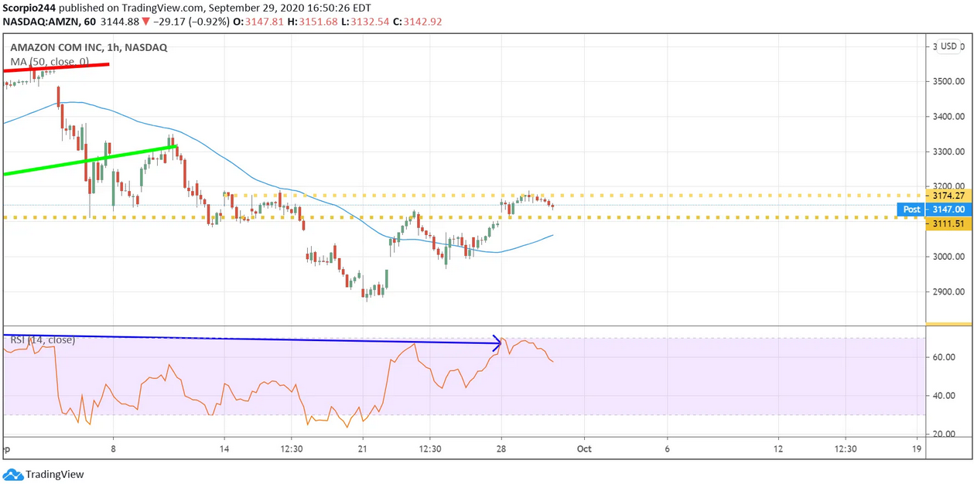
Task: Open the USD currency selector
Action: tap(948, 46)
